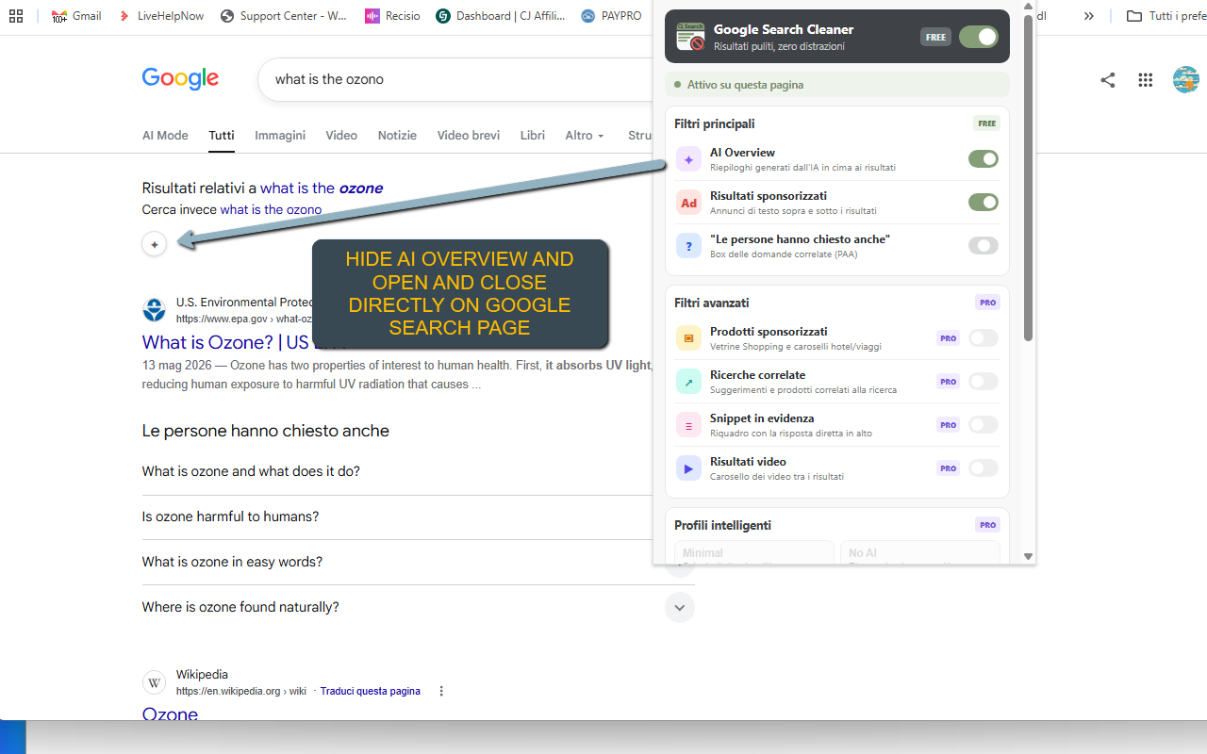The image size is (1207, 754).
Task: Click the FREE badge in the extension header
Action: tap(935, 37)
